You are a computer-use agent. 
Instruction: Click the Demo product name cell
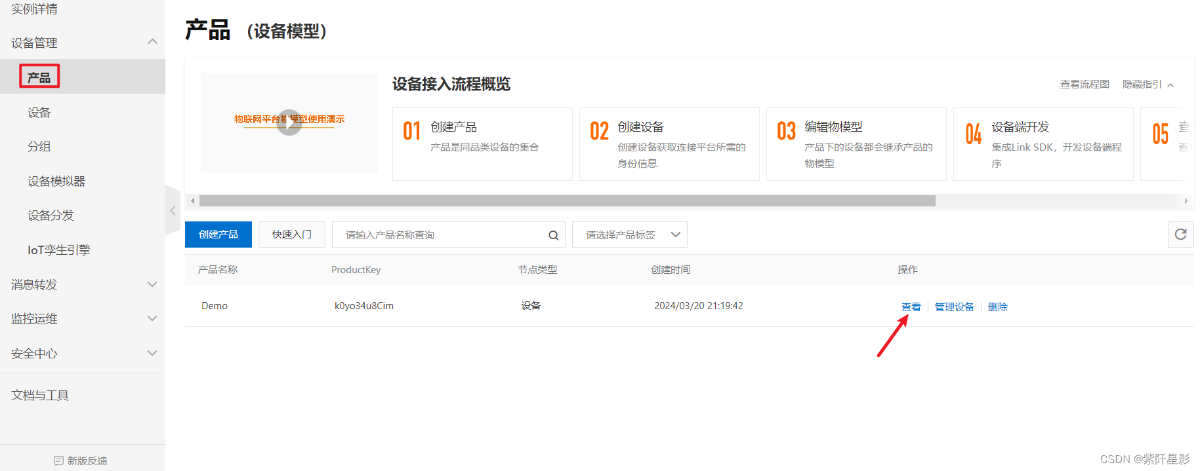click(x=215, y=306)
